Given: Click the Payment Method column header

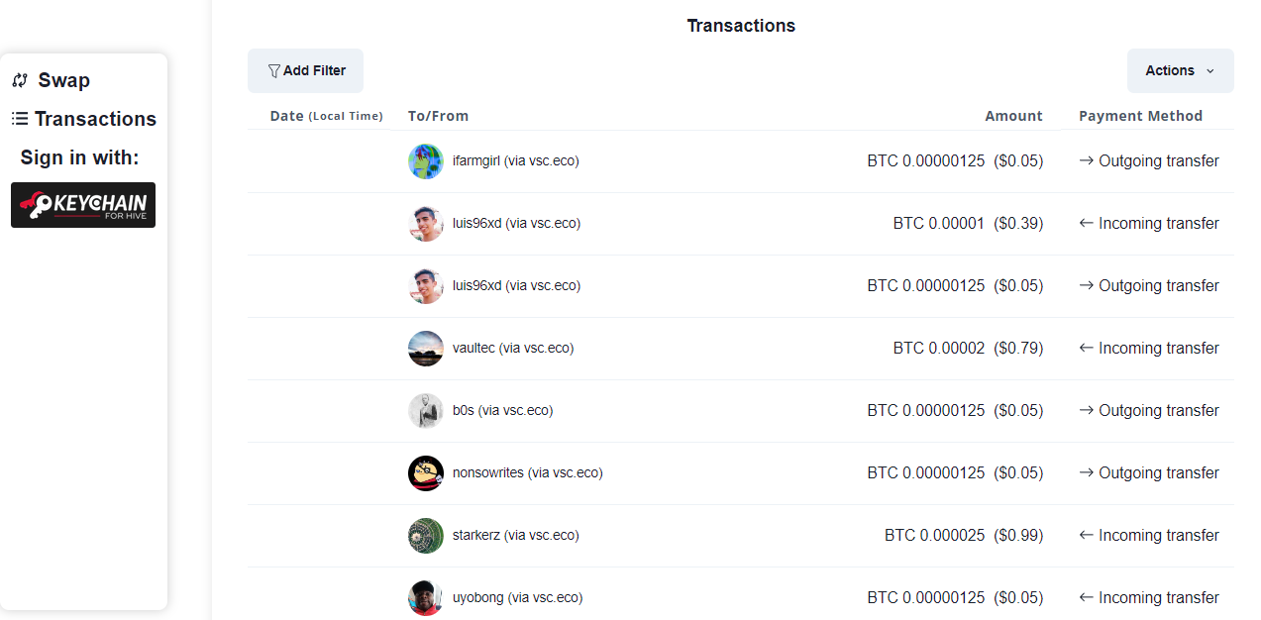Looking at the screenshot, I should point(1140,116).
